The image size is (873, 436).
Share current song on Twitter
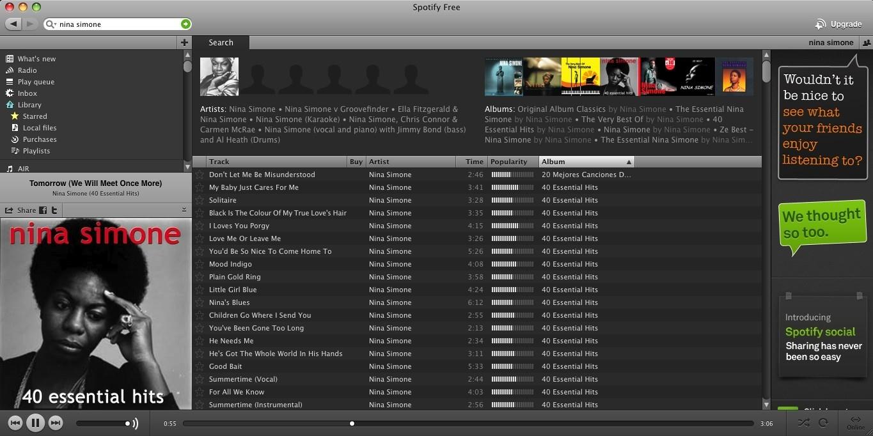tap(54, 210)
